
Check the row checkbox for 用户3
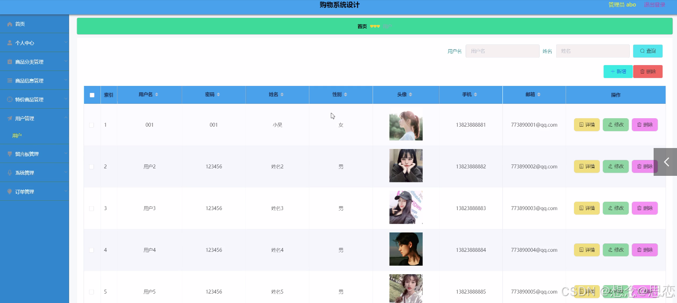(92, 209)
